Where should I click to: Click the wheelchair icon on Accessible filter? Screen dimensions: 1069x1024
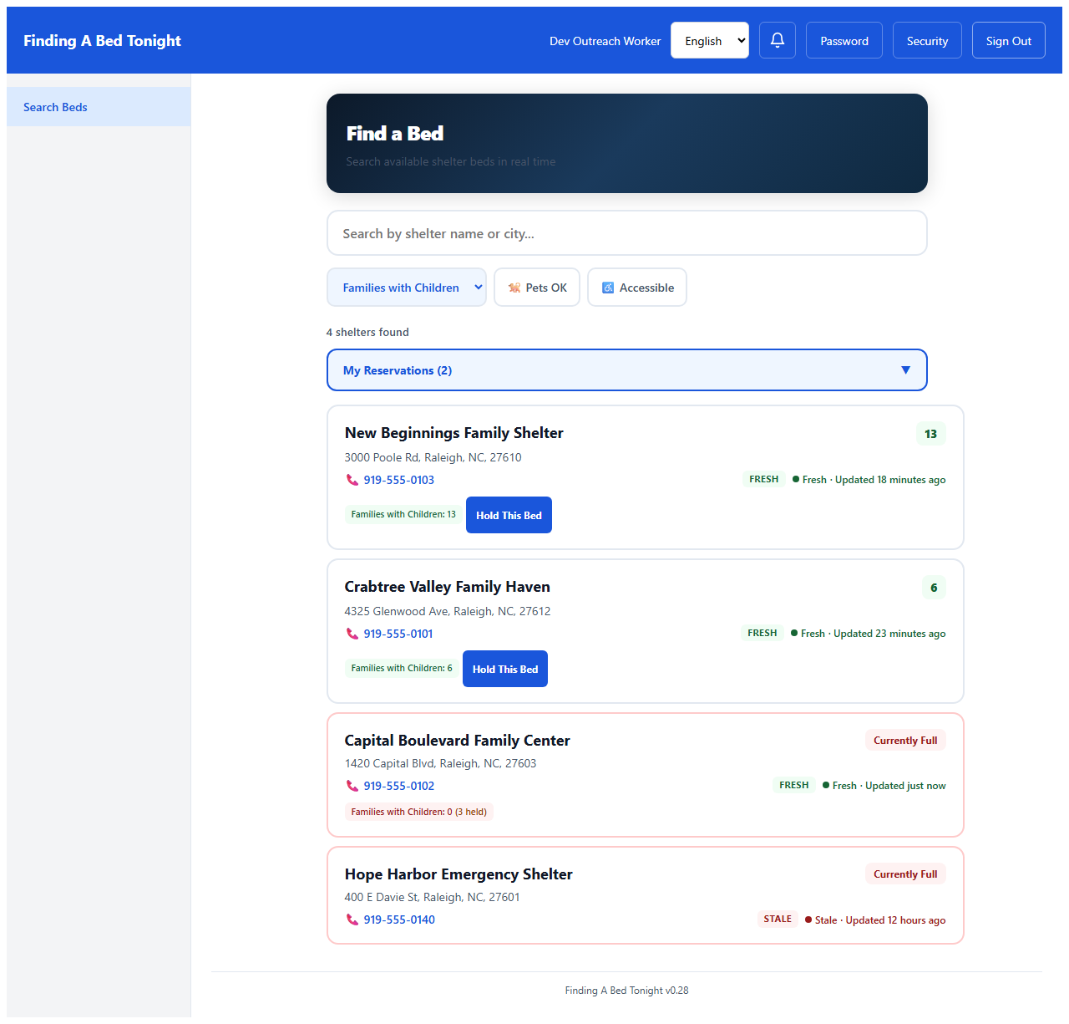[607, 287]
